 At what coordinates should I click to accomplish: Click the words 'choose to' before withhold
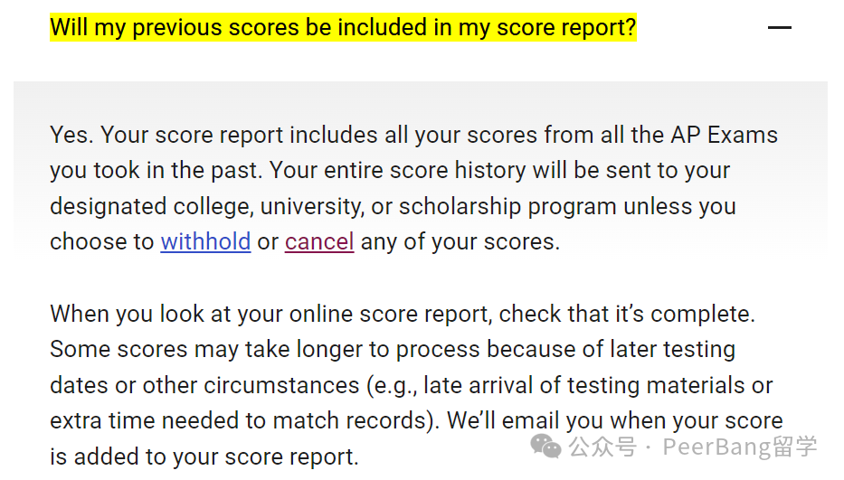tap(101, 241)
